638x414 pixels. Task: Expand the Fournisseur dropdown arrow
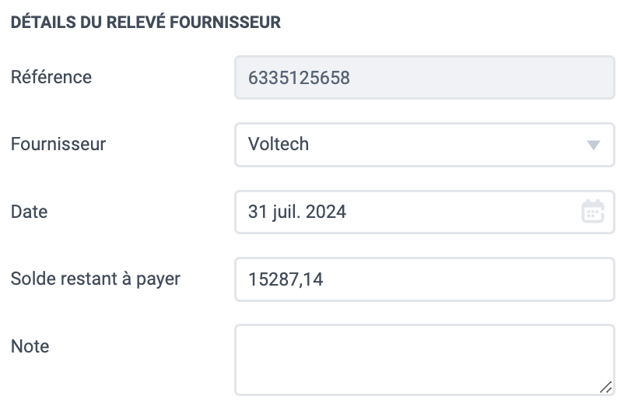pyautogui.click(x=594, y=145)
